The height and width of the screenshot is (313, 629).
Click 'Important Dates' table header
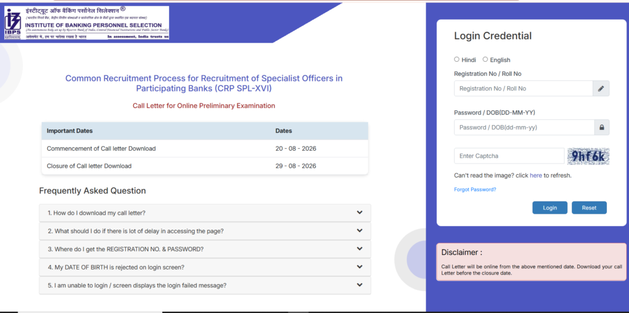click(x=69, y=131)
